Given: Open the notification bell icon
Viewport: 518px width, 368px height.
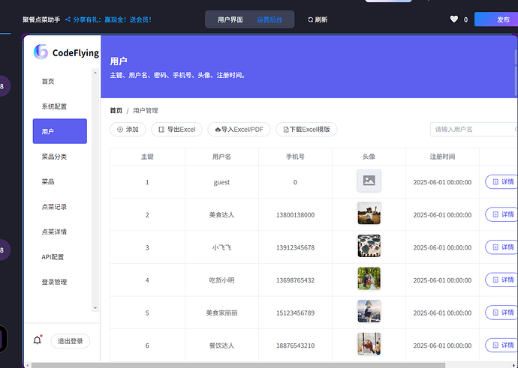Looking at the screenshot, I should (38, 340).
